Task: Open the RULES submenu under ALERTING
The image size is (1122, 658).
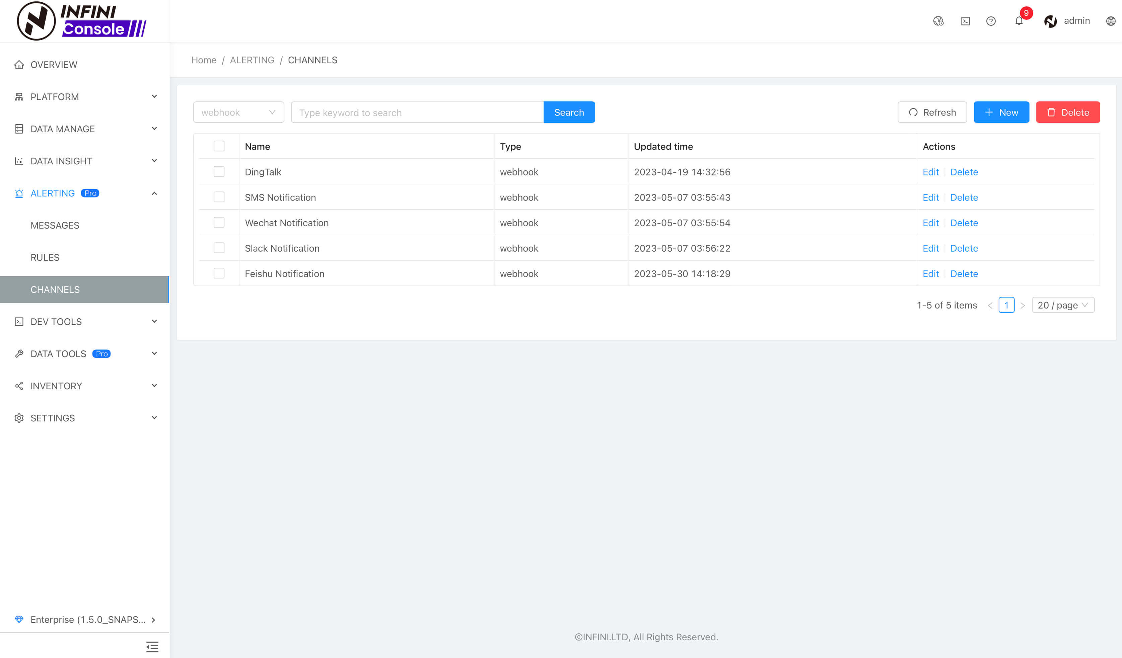Action: pos(44,257)
